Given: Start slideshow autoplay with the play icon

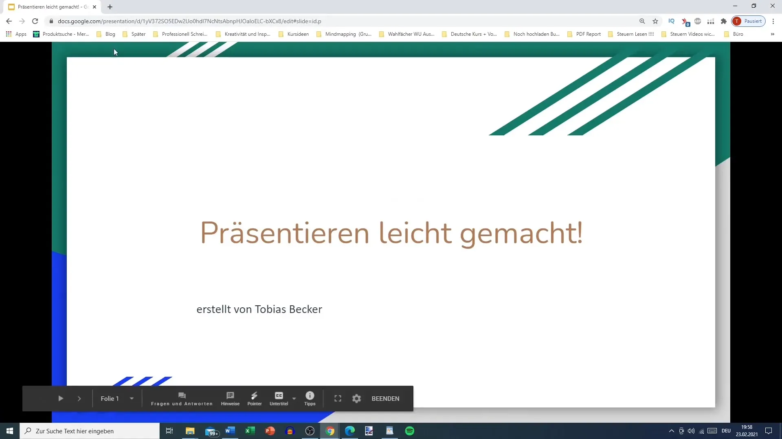Looking at the screenshot, I should click(x=61, y=398).
